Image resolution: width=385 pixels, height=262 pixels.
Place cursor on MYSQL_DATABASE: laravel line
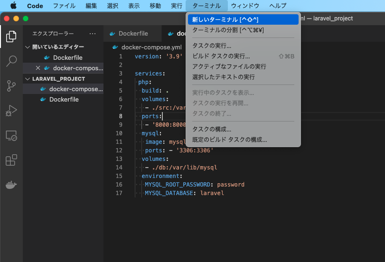(184, 193)
